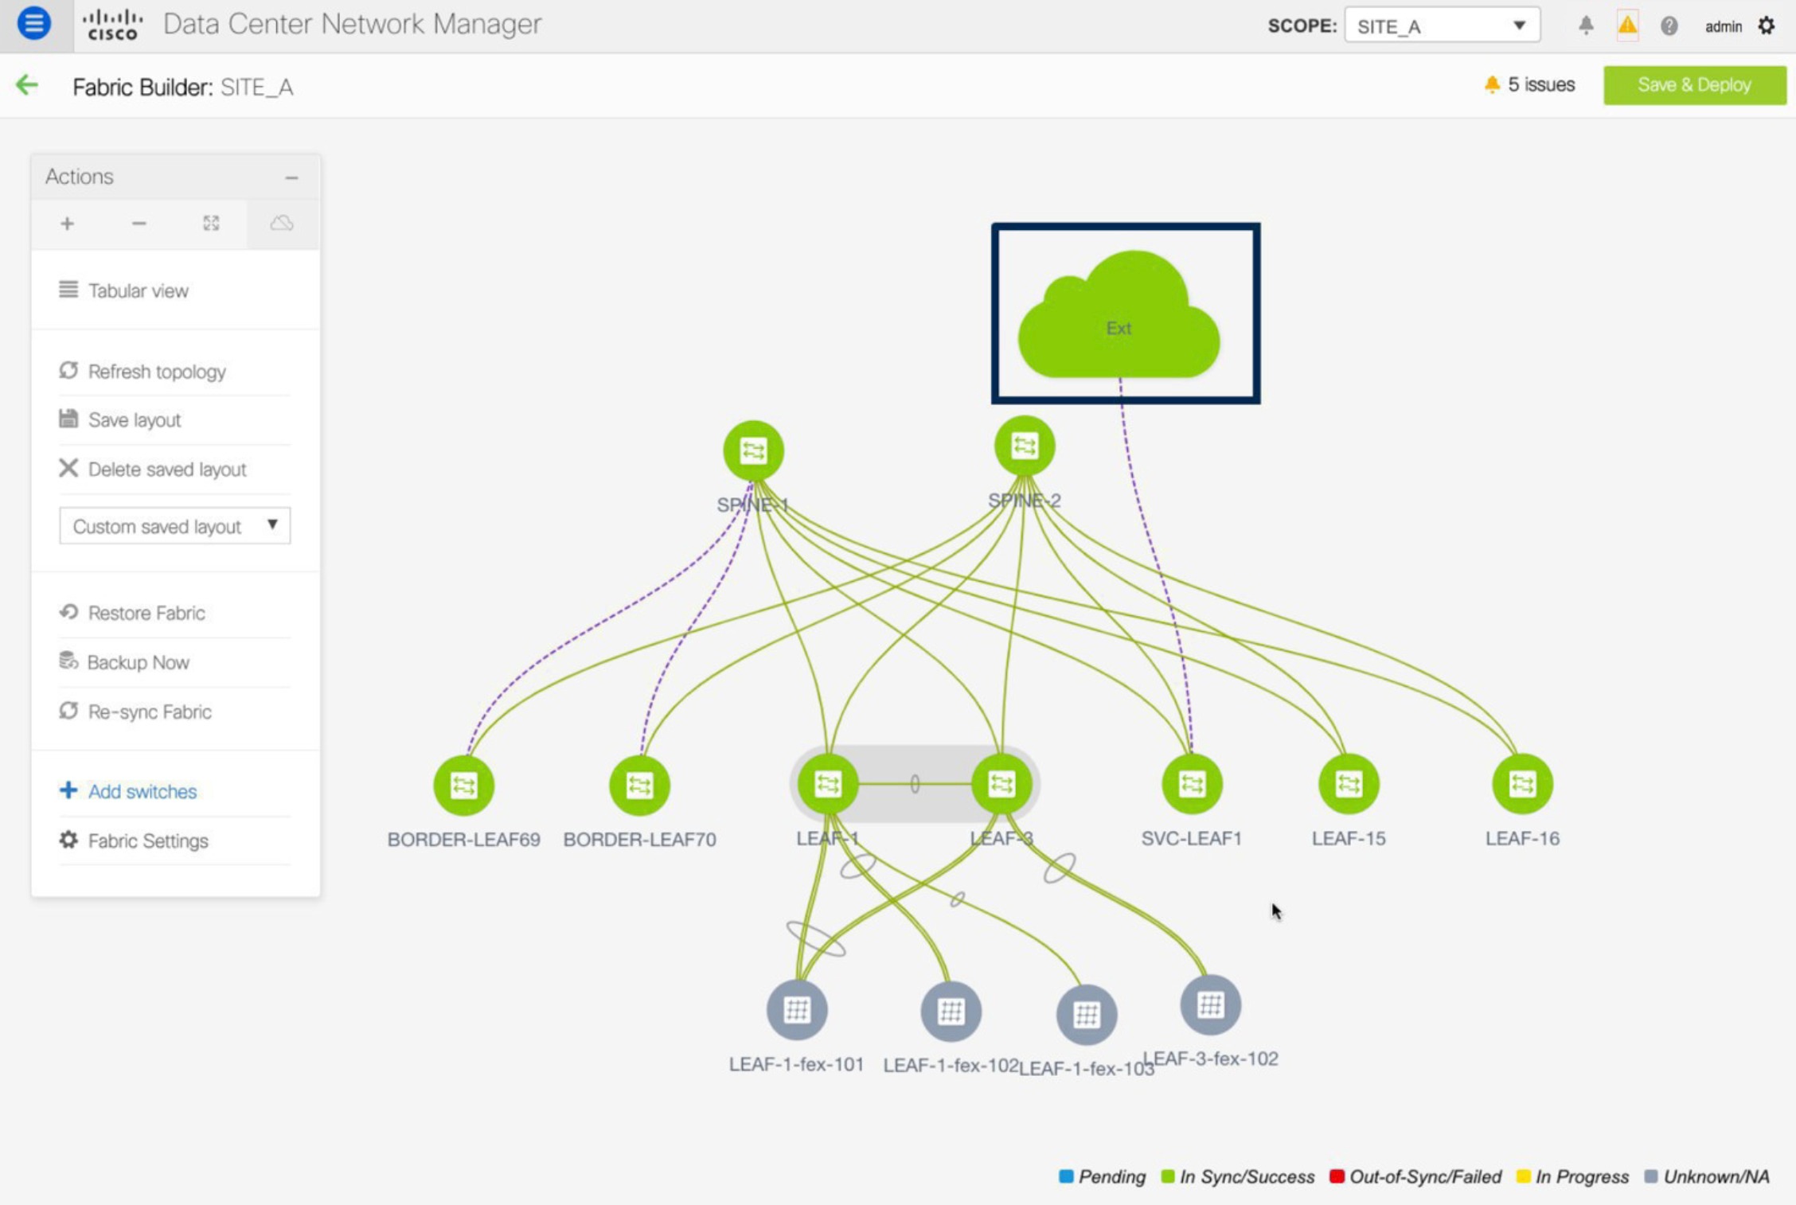Click Re-sync Fabric
The image size is (1796, 1205).
pyautogui.click(x=135, y=712)
